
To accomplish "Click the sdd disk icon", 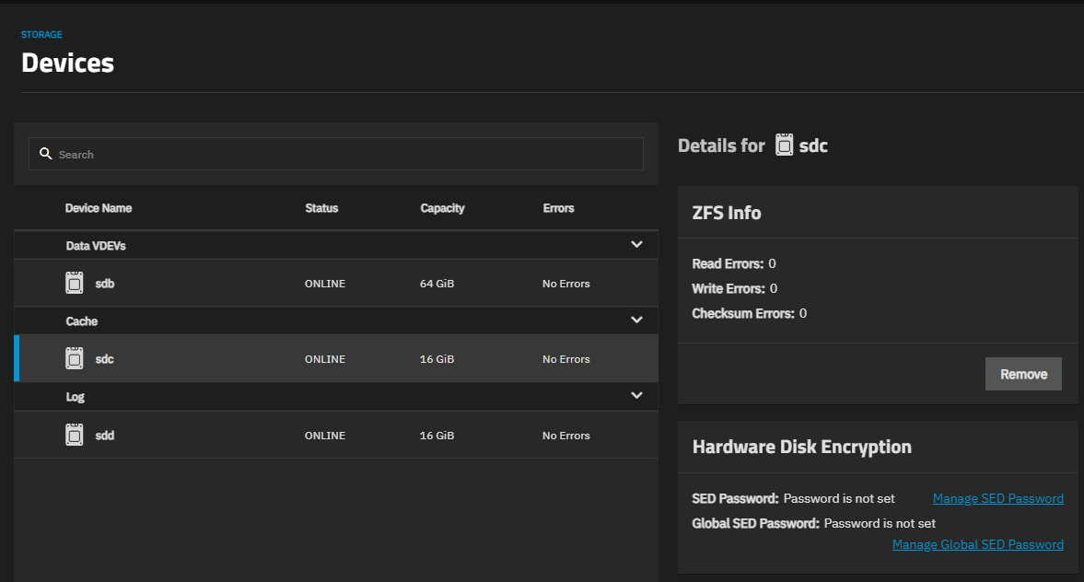I will coord(75,435).
